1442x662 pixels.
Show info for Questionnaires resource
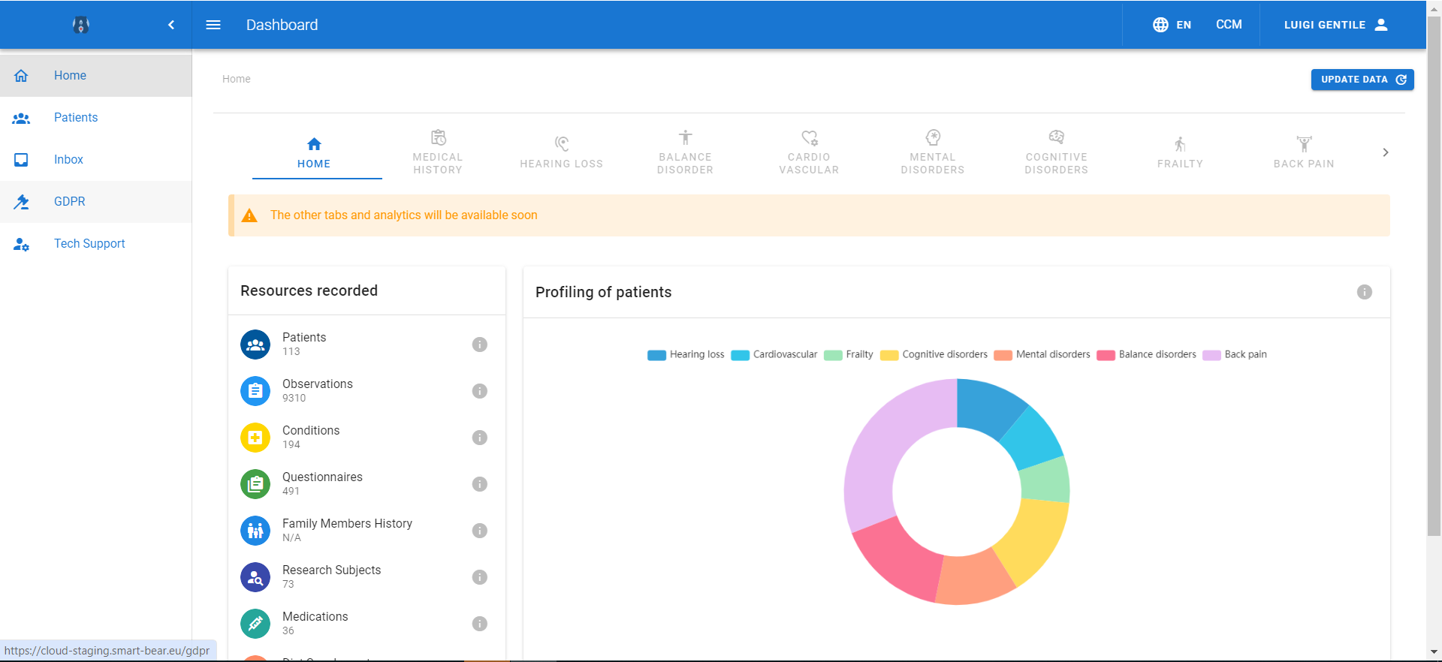pyautogui.click(x=480, y=484)
